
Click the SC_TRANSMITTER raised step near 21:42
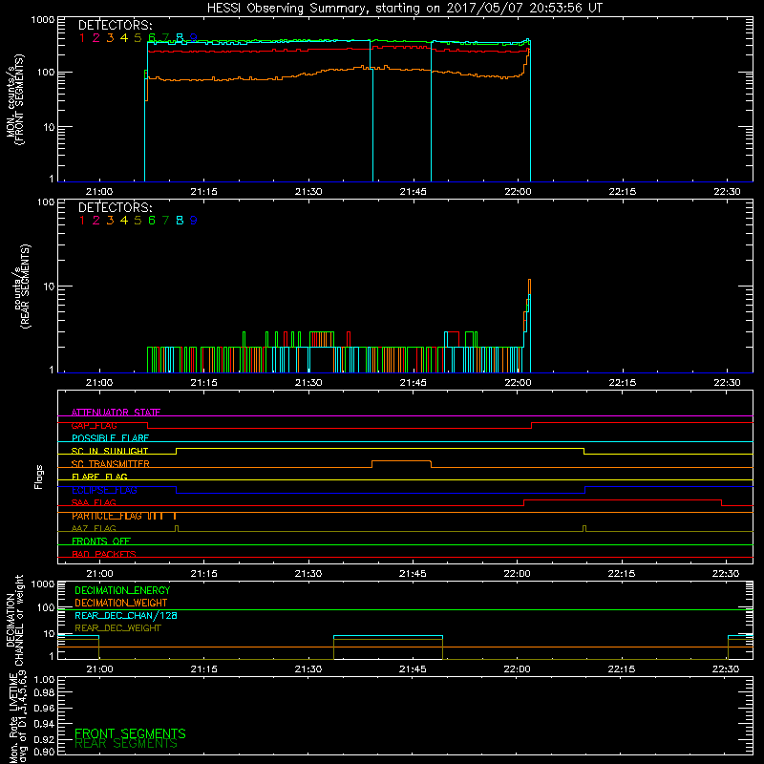(x=401, y=461)
